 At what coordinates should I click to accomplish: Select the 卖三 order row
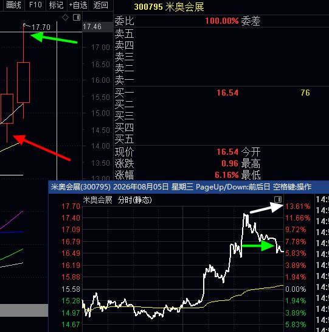[221, 57]
